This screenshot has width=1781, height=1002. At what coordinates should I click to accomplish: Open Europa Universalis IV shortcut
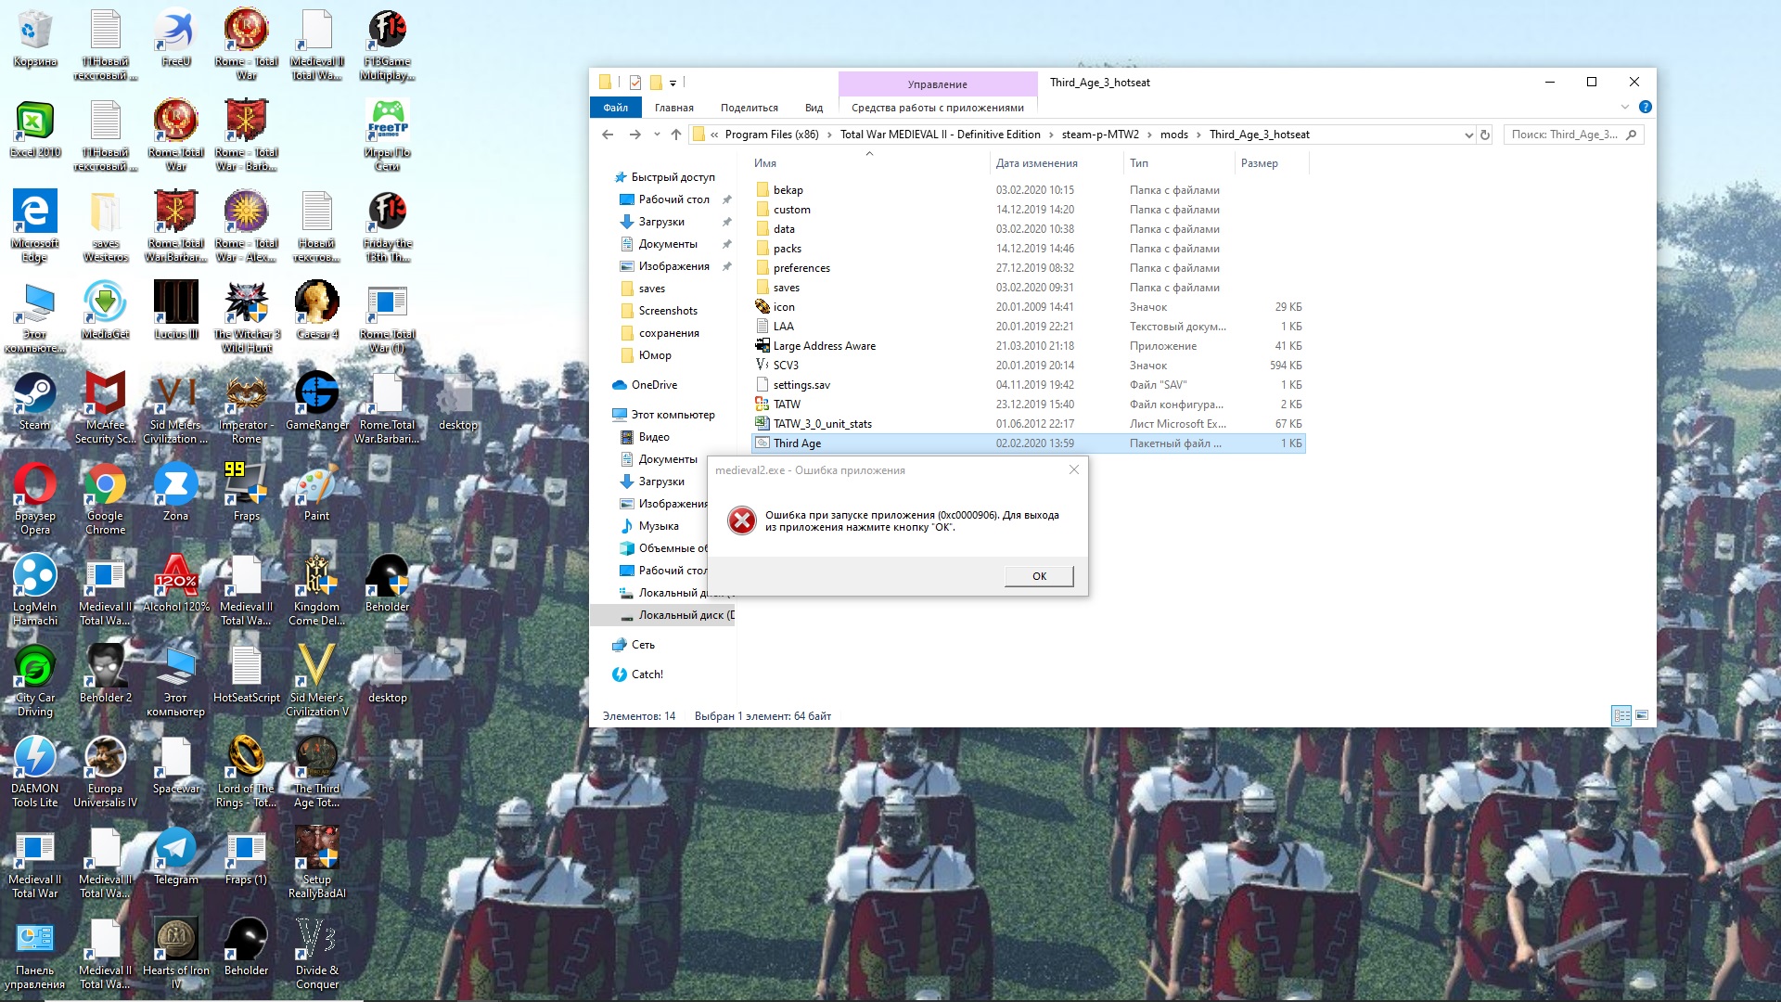click(x=105, y=772)
